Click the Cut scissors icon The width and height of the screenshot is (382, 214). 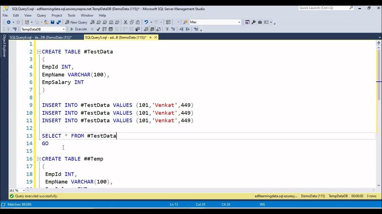click(125, 22)
